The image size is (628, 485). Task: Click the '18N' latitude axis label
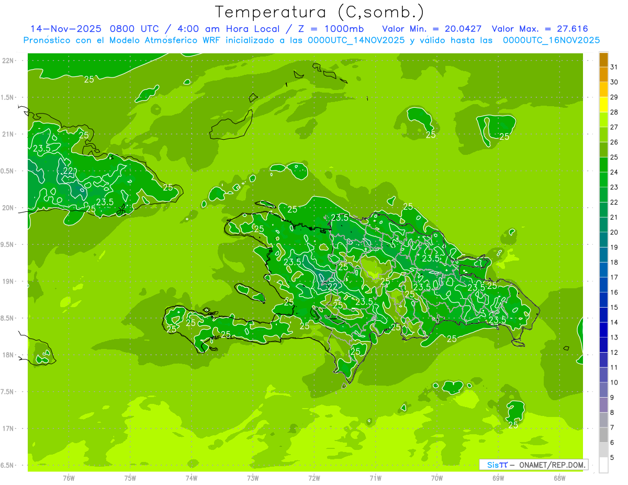point(8,355)
